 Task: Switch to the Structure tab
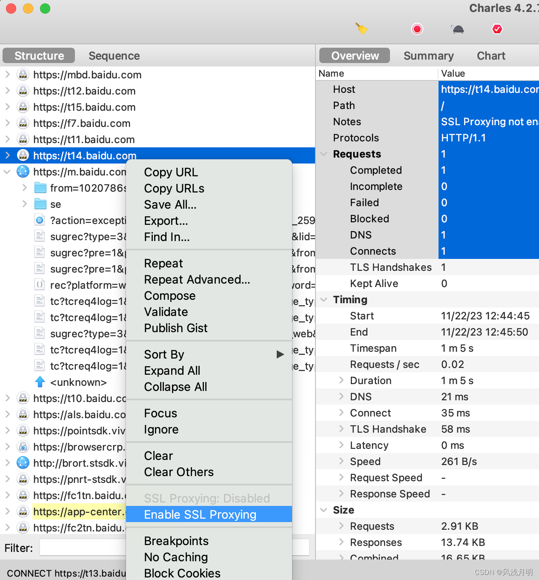coord(39,56)
